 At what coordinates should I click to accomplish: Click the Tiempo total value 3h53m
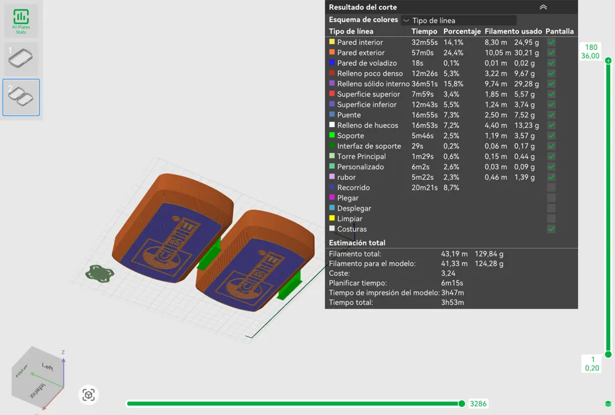(452, 302)
